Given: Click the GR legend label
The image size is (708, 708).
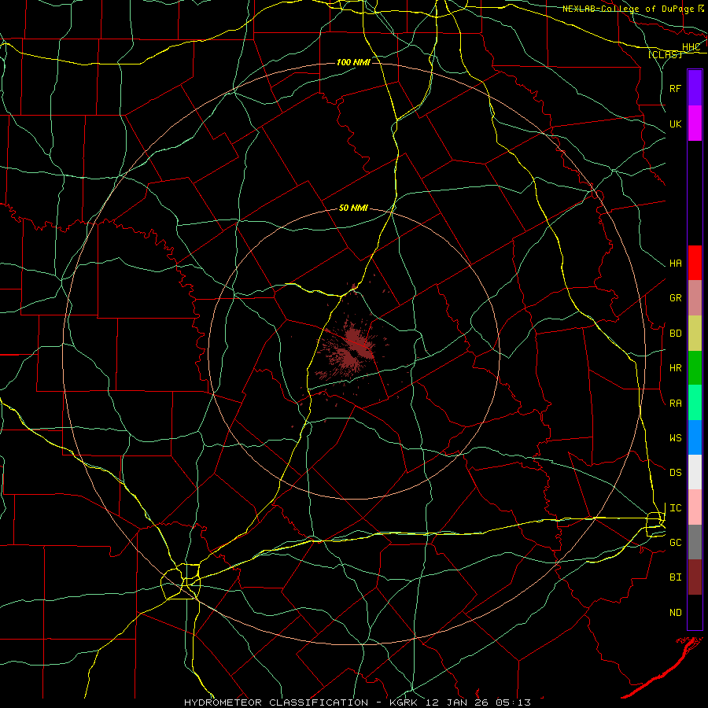Looking at the screenshot, I should pyautogui.click(x=675, y=298).
